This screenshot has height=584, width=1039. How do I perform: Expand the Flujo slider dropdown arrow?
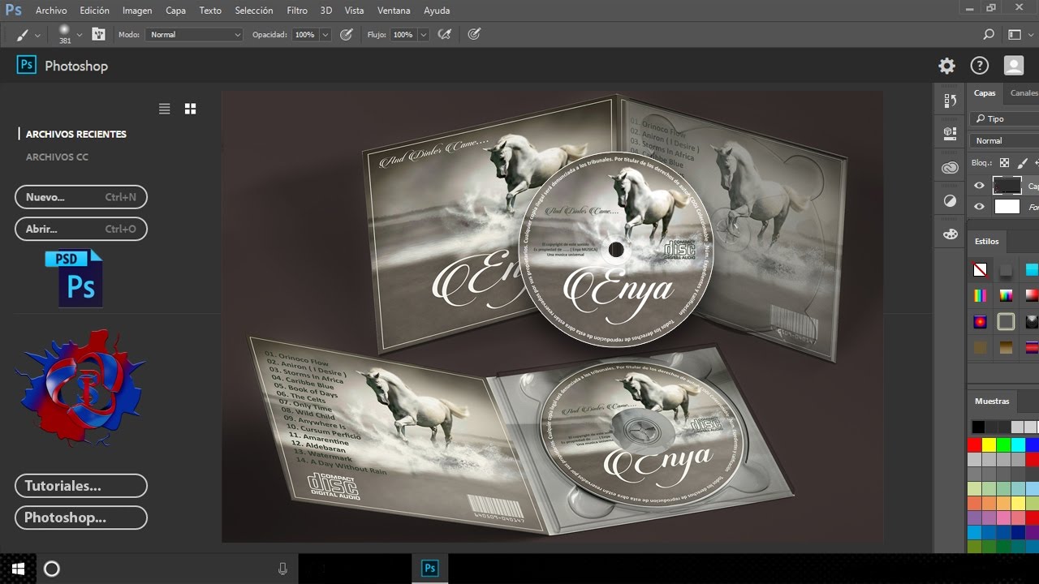[x=423, y=35]
